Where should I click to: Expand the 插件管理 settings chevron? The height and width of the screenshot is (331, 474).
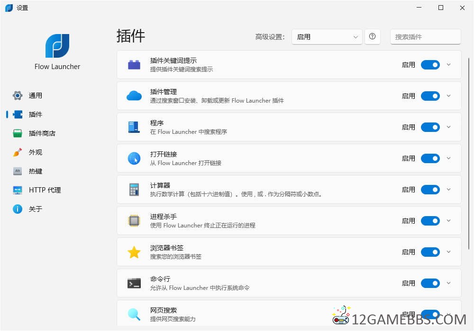[448, 96]
